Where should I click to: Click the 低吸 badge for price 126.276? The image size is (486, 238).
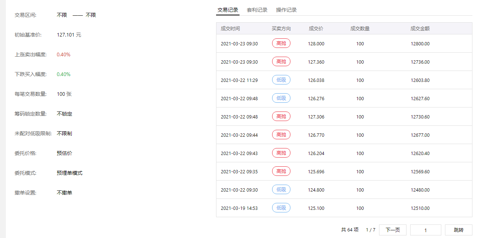tap(281, 98)
